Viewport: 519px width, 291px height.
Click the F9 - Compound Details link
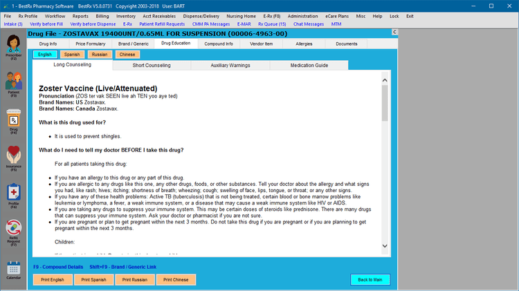tap(58, 267)
